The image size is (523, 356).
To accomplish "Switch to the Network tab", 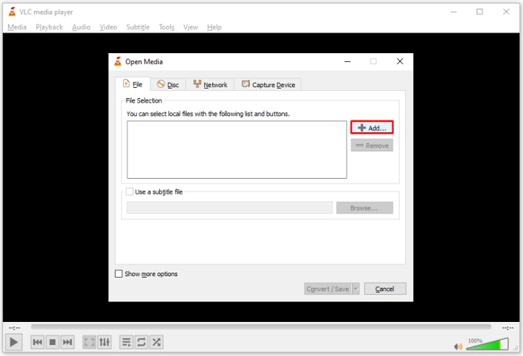I will click(210, 84).
